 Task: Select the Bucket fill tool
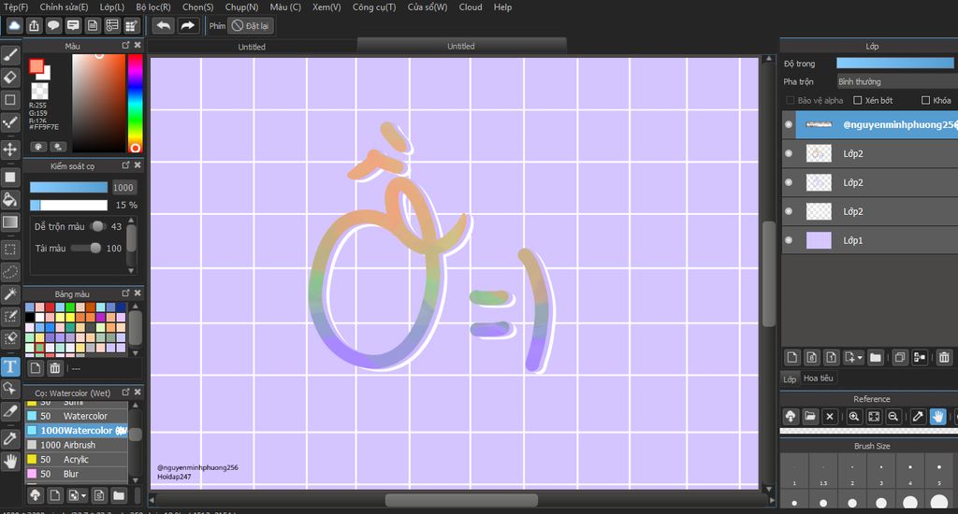10,200
